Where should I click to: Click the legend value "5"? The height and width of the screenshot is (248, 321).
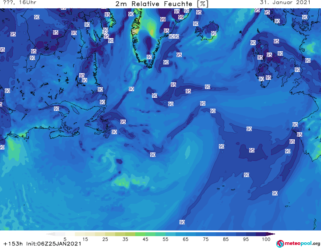tap(65, 239)
